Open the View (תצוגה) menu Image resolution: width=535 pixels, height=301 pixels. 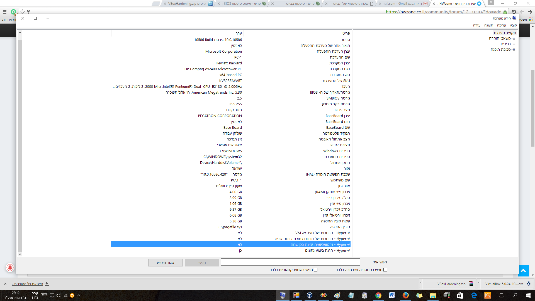coord(489,25)
